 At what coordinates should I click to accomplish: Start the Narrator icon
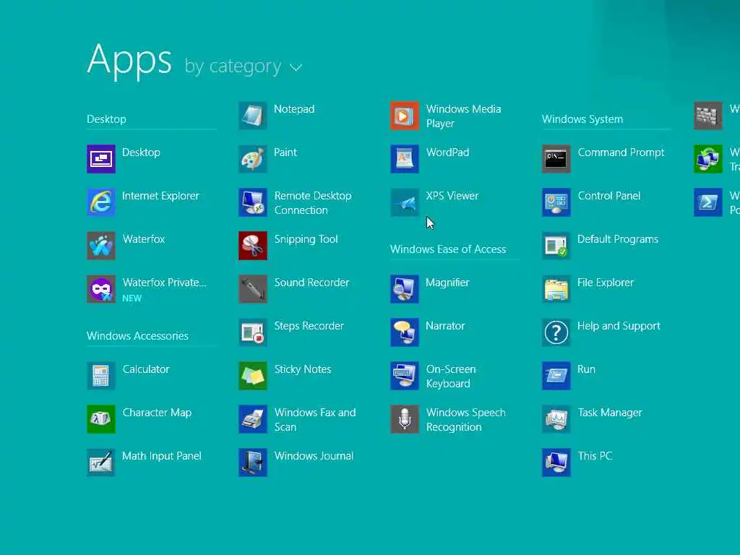[x=405, y=332]
